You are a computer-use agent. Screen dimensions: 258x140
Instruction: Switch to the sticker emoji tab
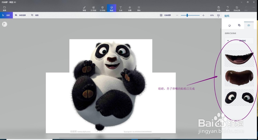[x=230, y=26]
